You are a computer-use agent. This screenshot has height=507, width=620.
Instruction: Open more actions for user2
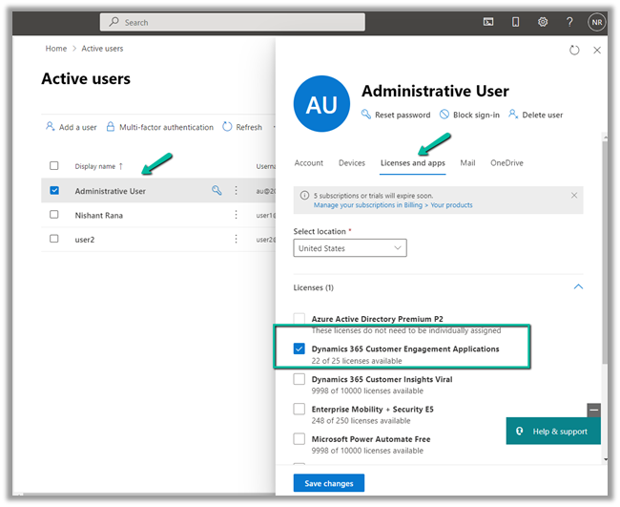coord(236,239)
